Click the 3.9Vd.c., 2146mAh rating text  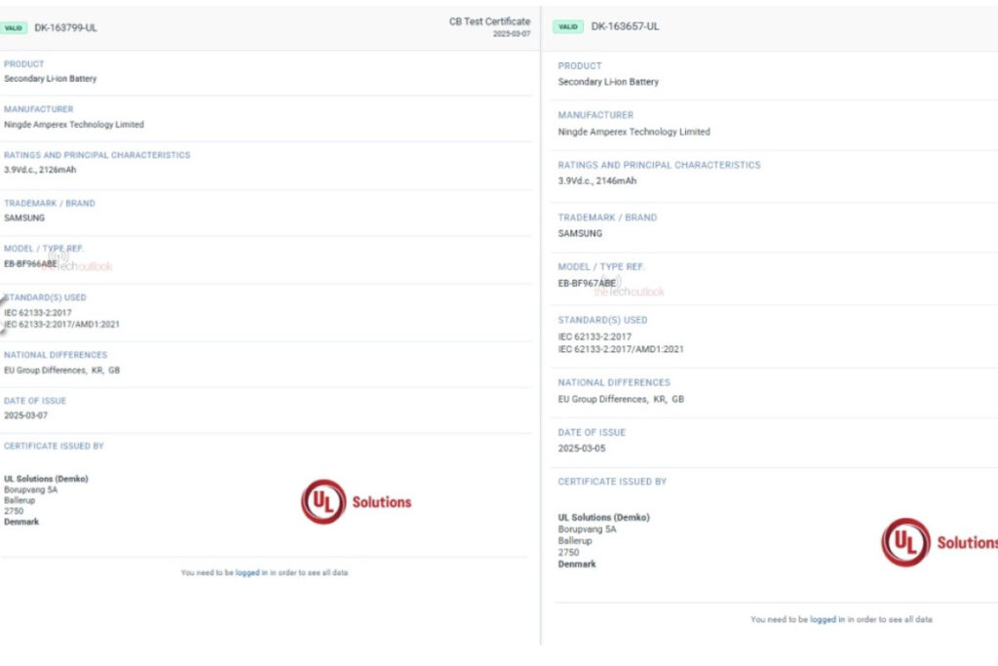click(596, 180)
